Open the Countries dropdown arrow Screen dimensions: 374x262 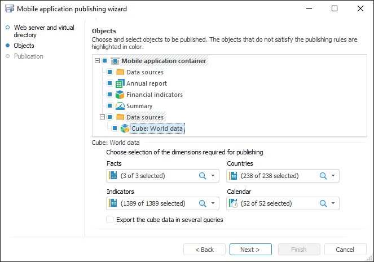pos(333,176)
